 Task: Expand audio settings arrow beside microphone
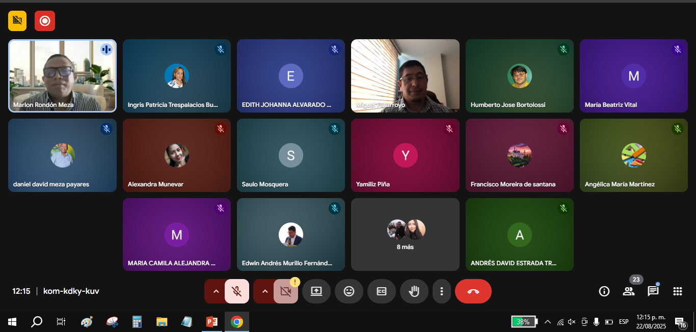coord(216,291)
